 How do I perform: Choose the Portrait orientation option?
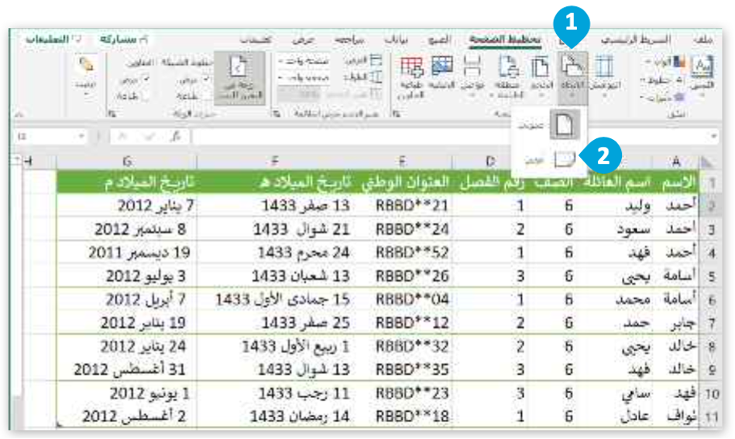tap(549, 125)
